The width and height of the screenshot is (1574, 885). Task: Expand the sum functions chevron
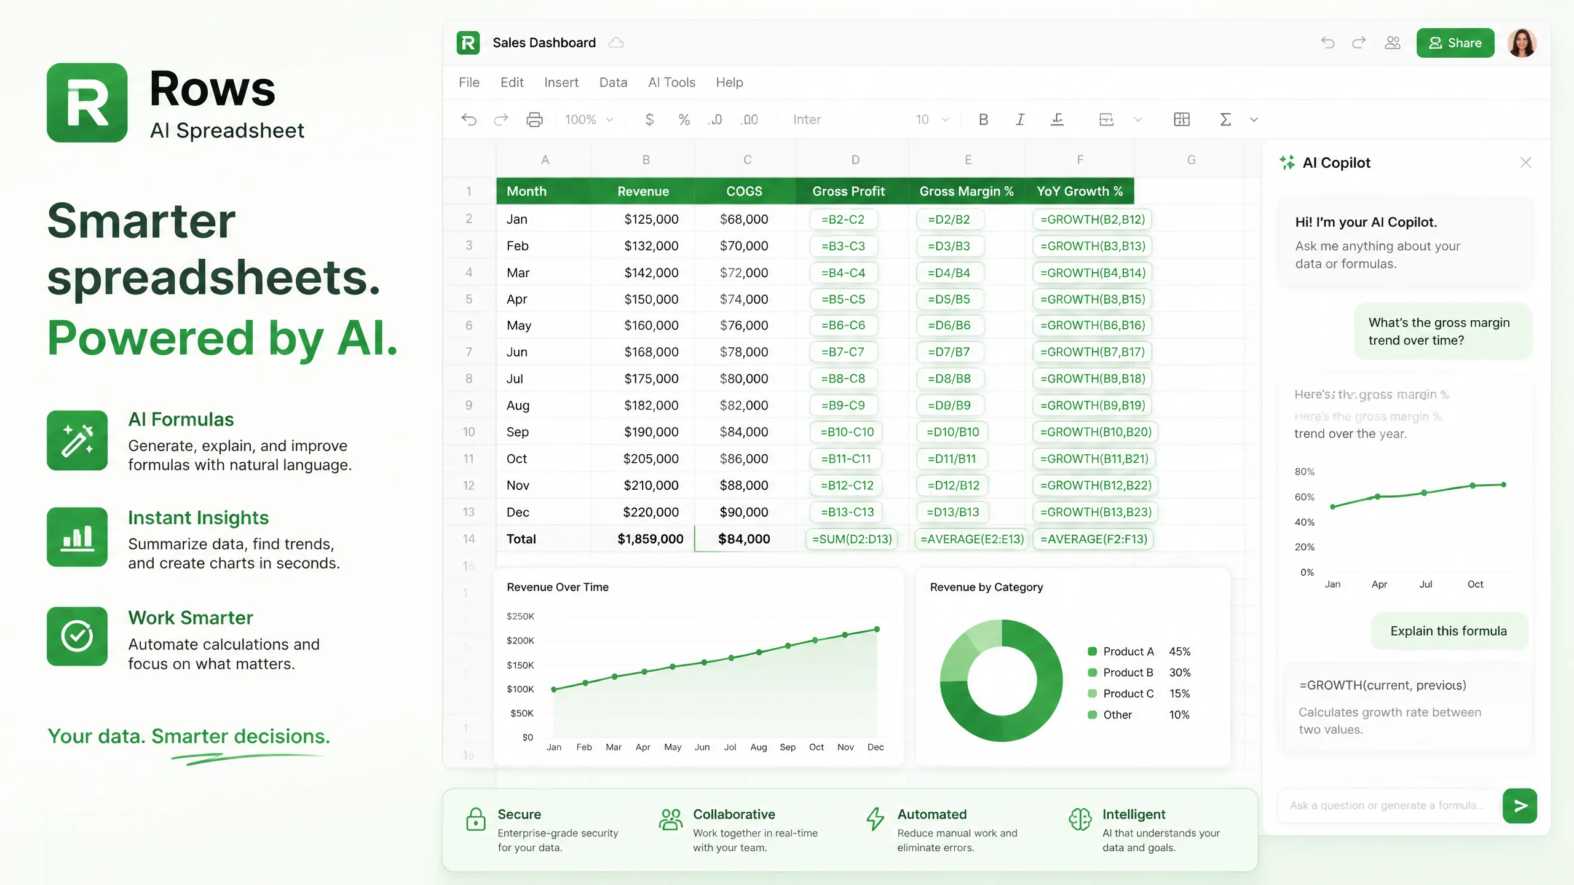(1254, 119)
